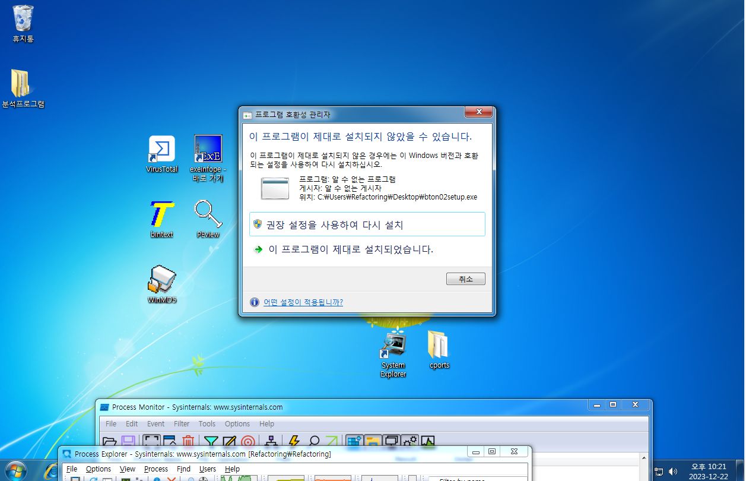Open the 분석프로그램 folder on desktop
The width and height of the screenshot is (746, 481).
(x=23, y=89)
